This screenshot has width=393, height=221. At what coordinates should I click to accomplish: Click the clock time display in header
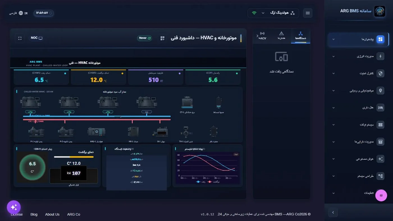click(x=44, y=13)
